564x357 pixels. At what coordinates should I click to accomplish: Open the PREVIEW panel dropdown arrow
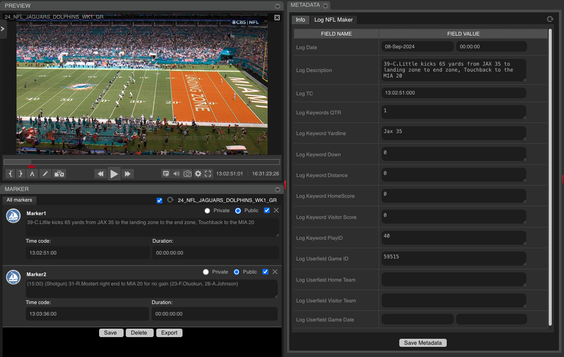277,6
